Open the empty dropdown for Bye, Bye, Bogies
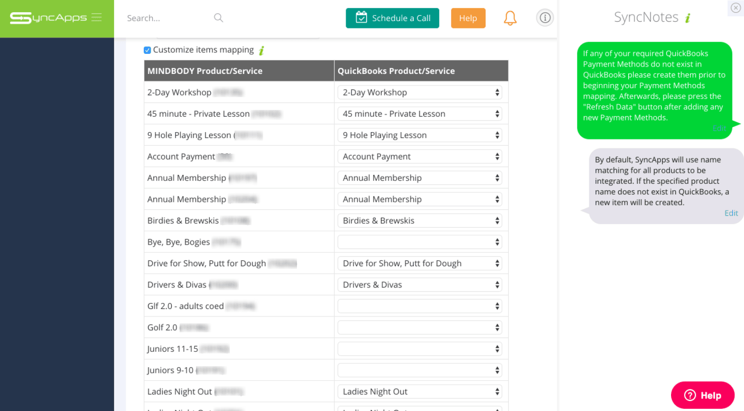 click(x=420, y=242)
